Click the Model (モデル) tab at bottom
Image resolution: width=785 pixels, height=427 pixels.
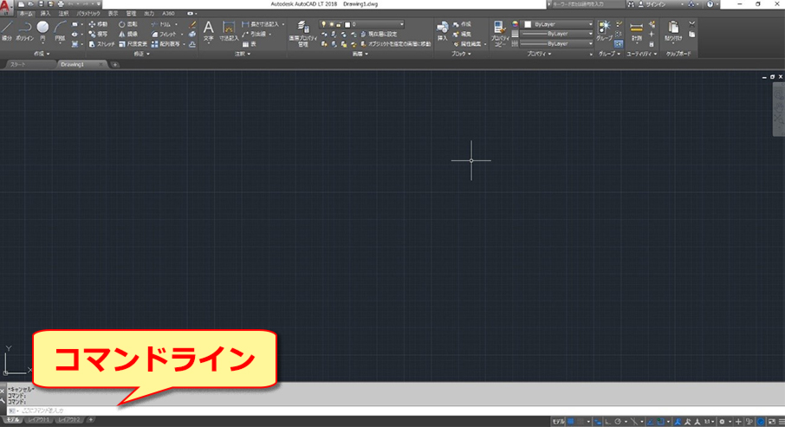point(12,420)
